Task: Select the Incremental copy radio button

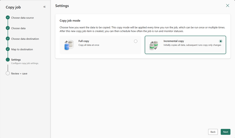Action: click(x=221, y=41)
